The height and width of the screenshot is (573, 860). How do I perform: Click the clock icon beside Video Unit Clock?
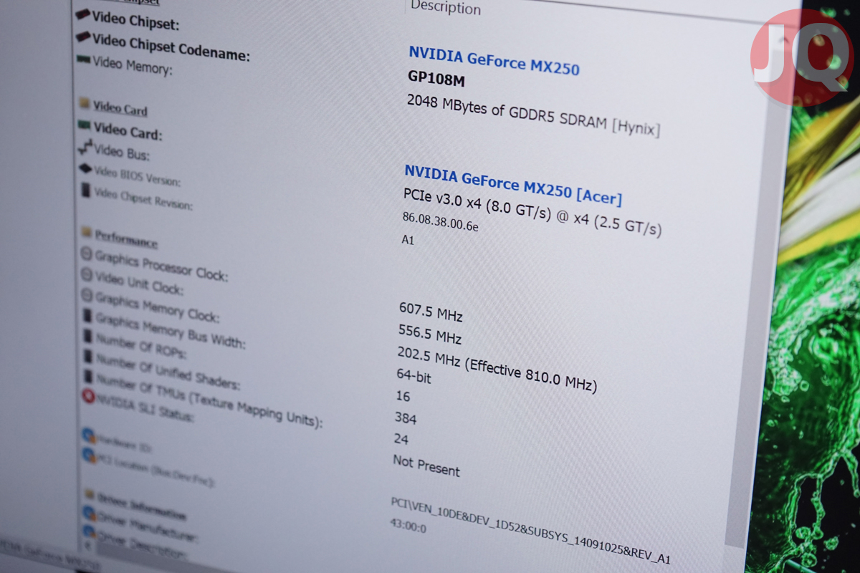(87, 274)
